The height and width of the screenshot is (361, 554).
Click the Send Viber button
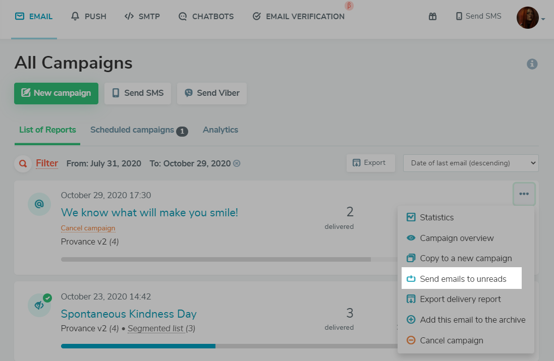(212, 93)
